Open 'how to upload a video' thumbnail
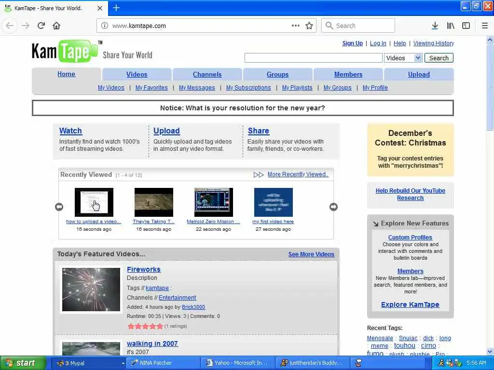Screen dimensions: 494x370 point(94,202)
